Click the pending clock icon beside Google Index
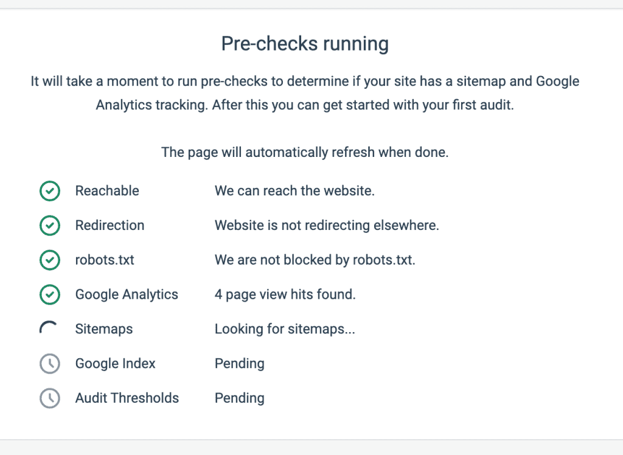This screenshot has height=455, width=623. coord(50,364)
